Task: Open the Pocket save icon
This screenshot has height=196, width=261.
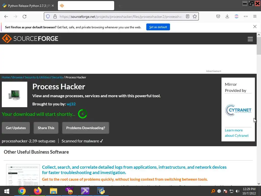Action: pos(218,16)
